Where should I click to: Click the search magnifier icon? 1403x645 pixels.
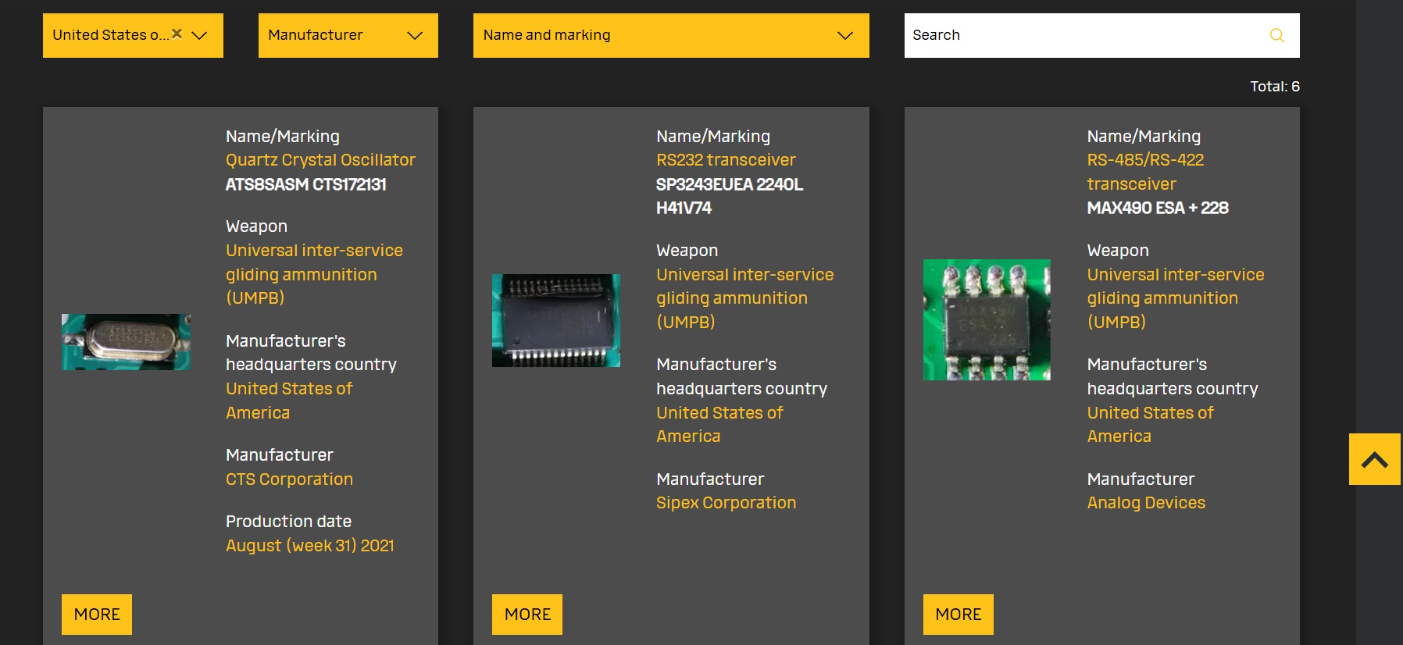[x=1277, y=35]
